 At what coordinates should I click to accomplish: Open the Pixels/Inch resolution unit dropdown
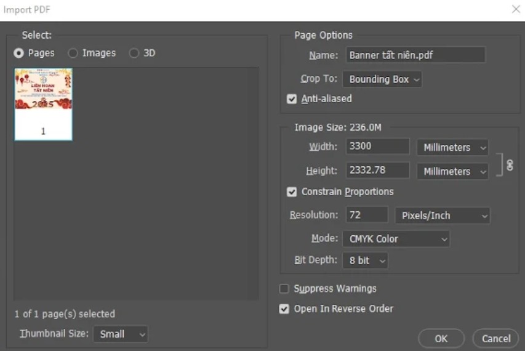tap(443, 216)
